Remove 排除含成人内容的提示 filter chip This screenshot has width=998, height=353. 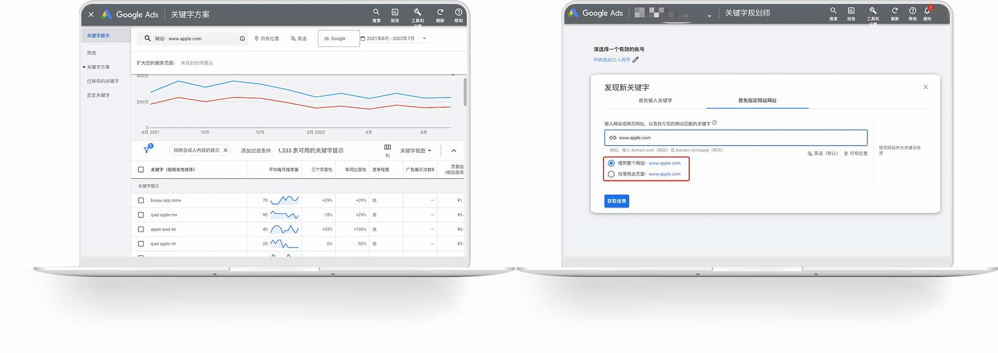(225, 150)
